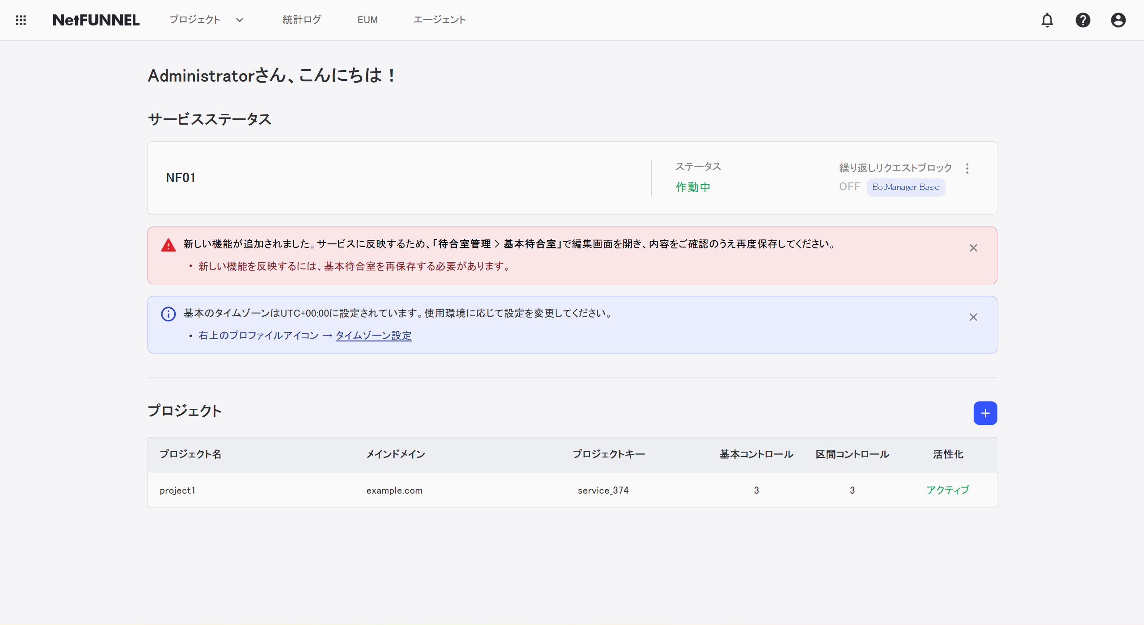Open the notification bell
The width and height of the screenshot is (1144, 625).
point(1047,20)
